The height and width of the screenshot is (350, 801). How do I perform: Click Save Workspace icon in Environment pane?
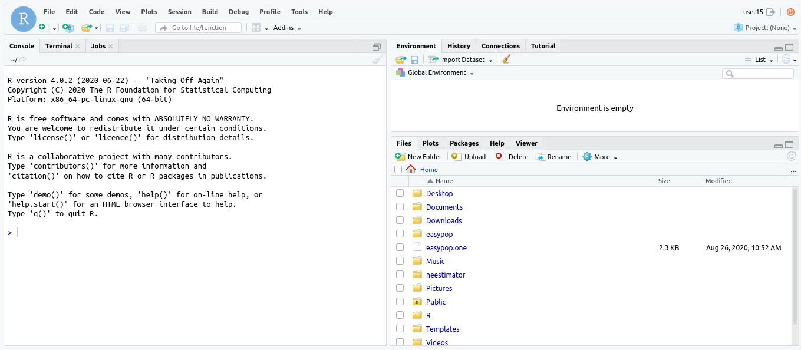[x=415, y=60]
